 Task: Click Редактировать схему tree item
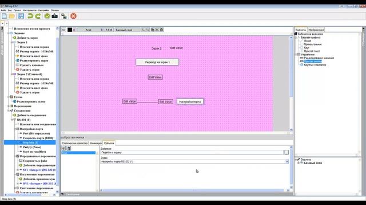[x=31, y=101]
